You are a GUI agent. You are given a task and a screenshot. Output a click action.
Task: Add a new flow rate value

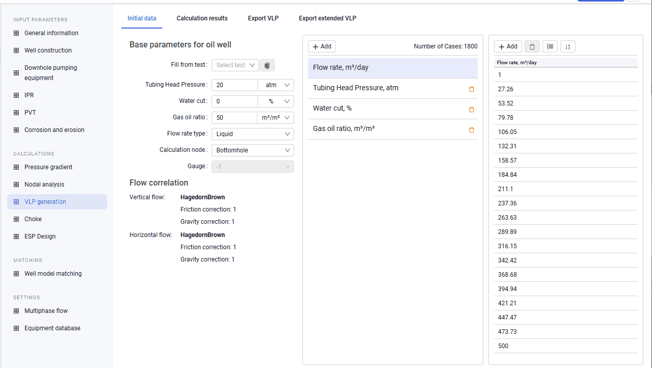pos(508,46)
